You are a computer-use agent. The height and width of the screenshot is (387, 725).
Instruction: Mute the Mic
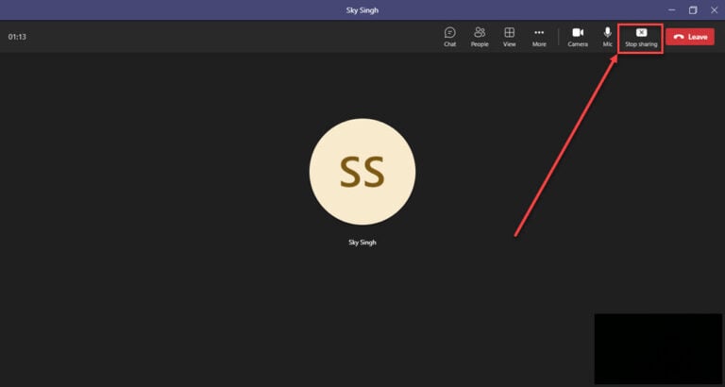[608, 37]
